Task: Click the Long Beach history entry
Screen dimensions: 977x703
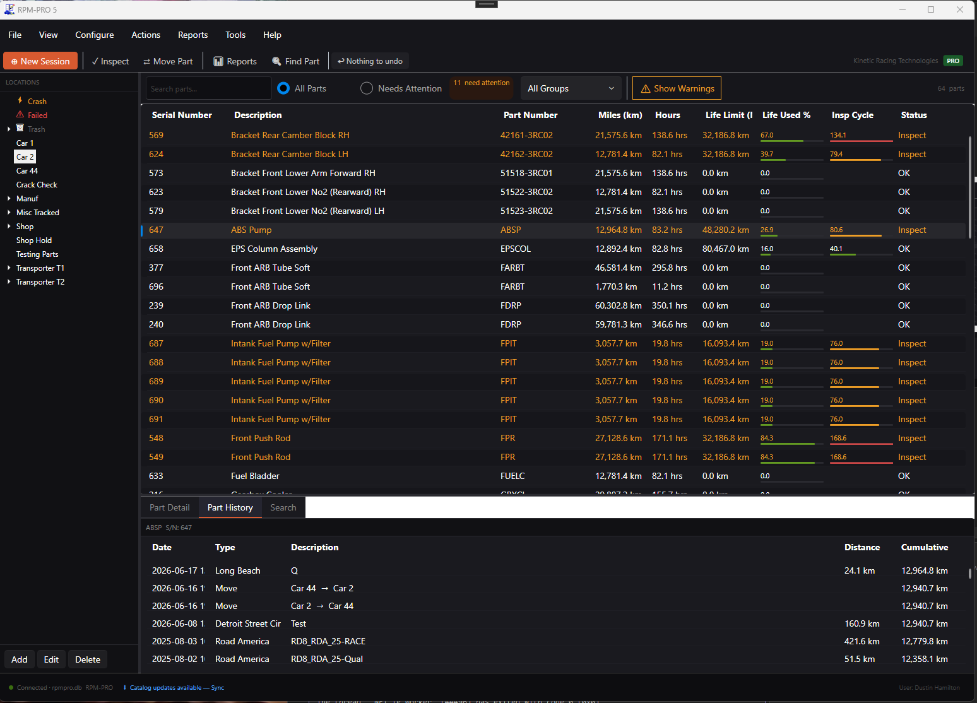Action: (x=554, y=570)
